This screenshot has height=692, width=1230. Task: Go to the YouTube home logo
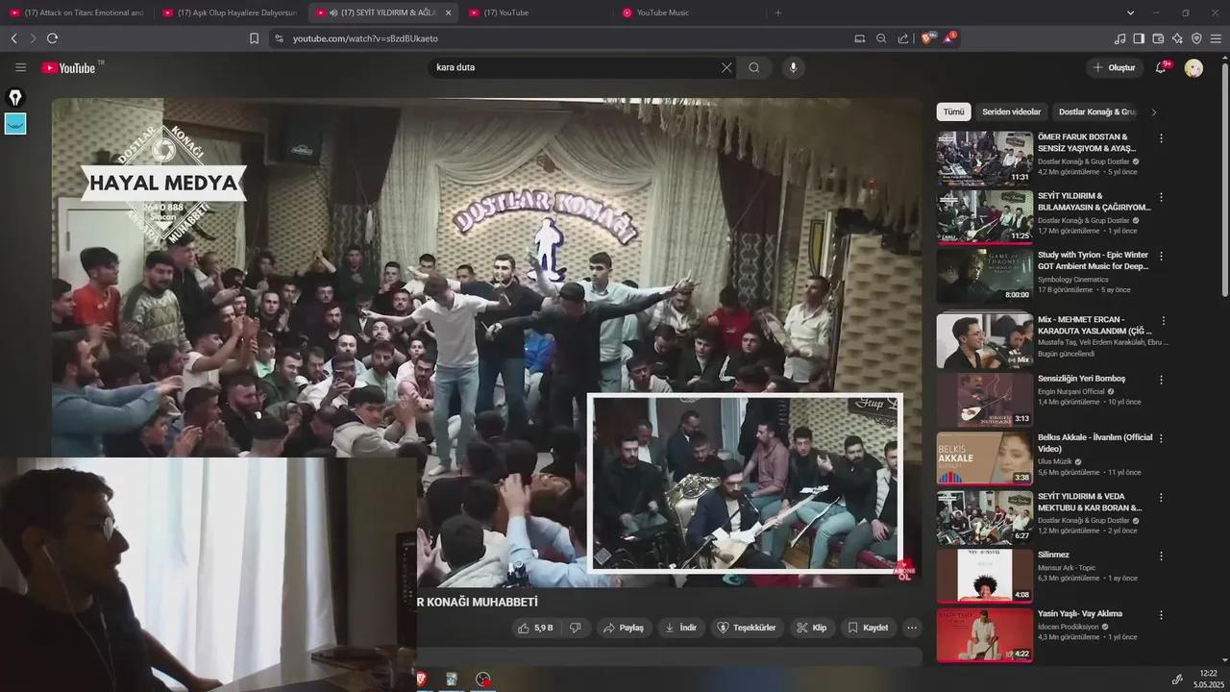click(68, 68)
